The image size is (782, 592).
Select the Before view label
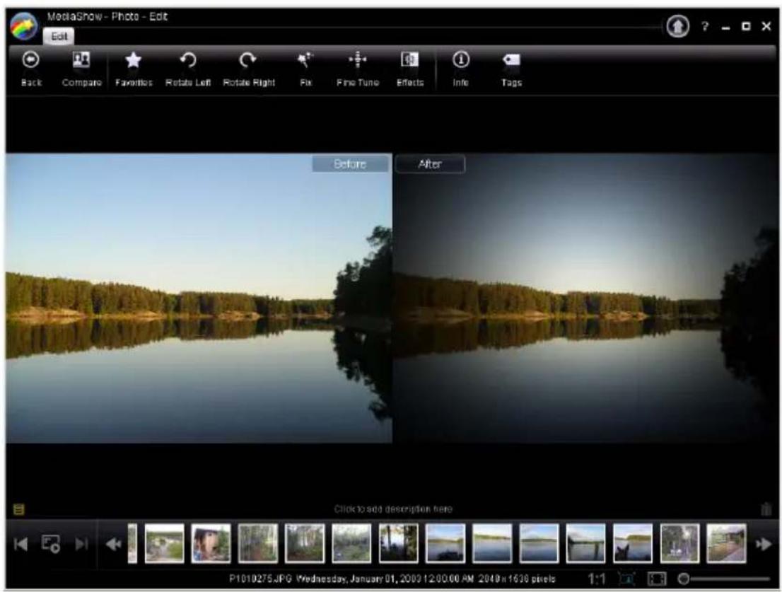(x=350, y=164)
